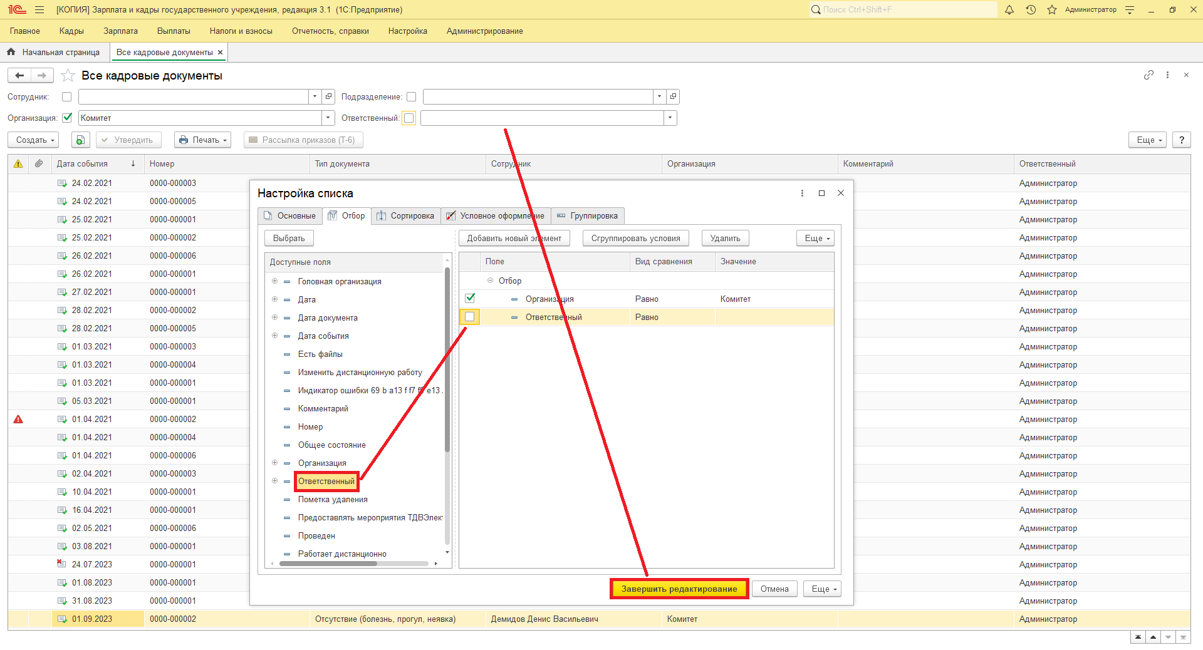This screenshot has height=650, width=1203.
Task: Click Сгруппировать условия button
Action: pos(636,239)
